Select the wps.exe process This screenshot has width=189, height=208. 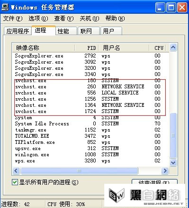coord(91,161)
